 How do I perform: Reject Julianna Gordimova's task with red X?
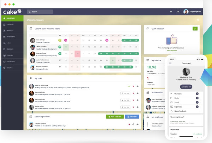[133, 86]
